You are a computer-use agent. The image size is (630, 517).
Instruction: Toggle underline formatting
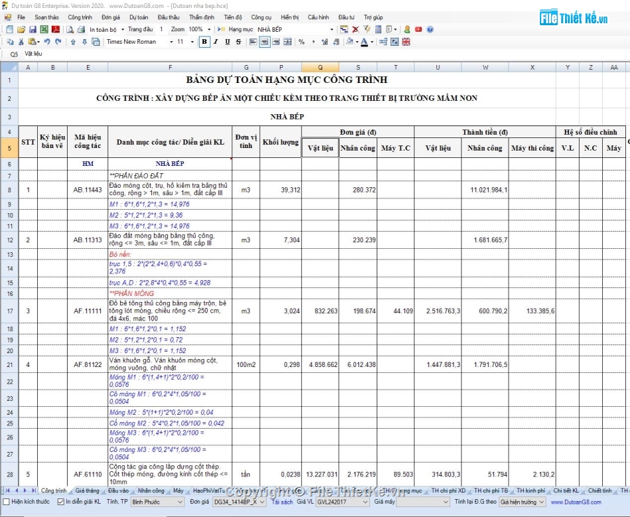227,42
